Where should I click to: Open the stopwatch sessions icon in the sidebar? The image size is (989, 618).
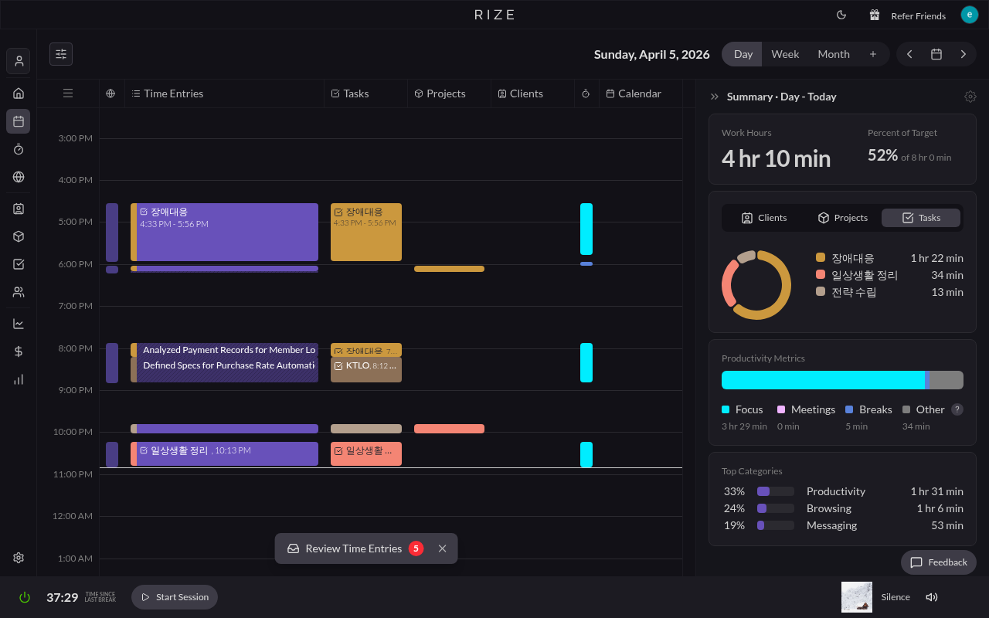click(x=19, y=149)
